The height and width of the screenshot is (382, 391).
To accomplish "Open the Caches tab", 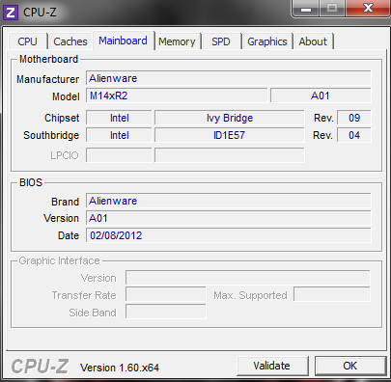I will pyautogui.click(x=70, y=41).
